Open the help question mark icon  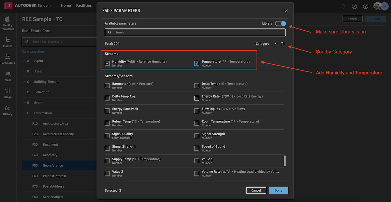(x=366, y=6)
